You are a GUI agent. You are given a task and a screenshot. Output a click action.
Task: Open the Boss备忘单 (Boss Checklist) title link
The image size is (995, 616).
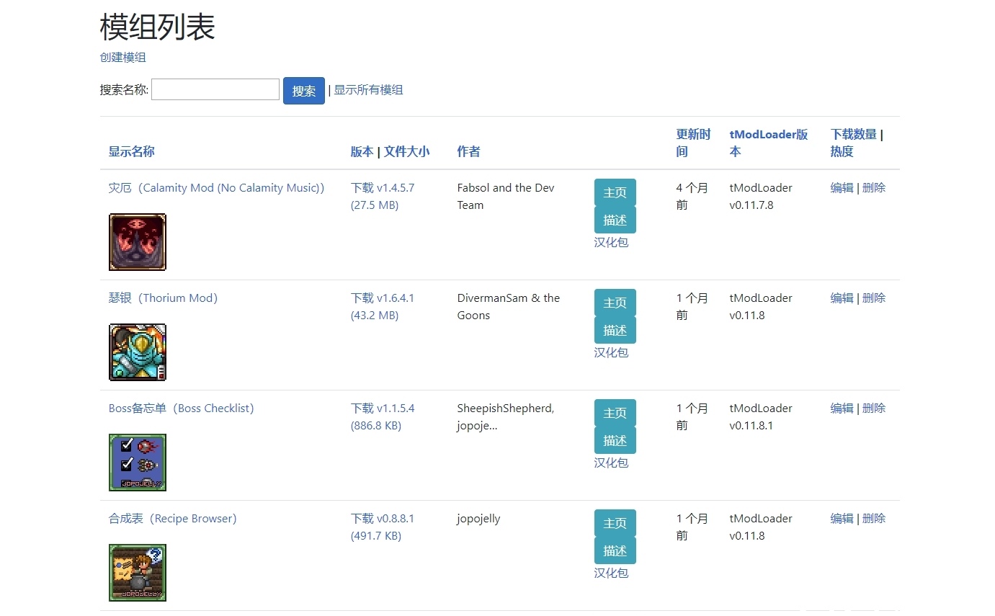pyautogui.click(x=181, y=409)
